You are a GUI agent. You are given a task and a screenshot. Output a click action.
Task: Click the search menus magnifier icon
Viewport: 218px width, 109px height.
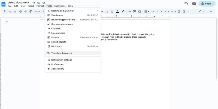pyautogui.click(x=5, y=11)
